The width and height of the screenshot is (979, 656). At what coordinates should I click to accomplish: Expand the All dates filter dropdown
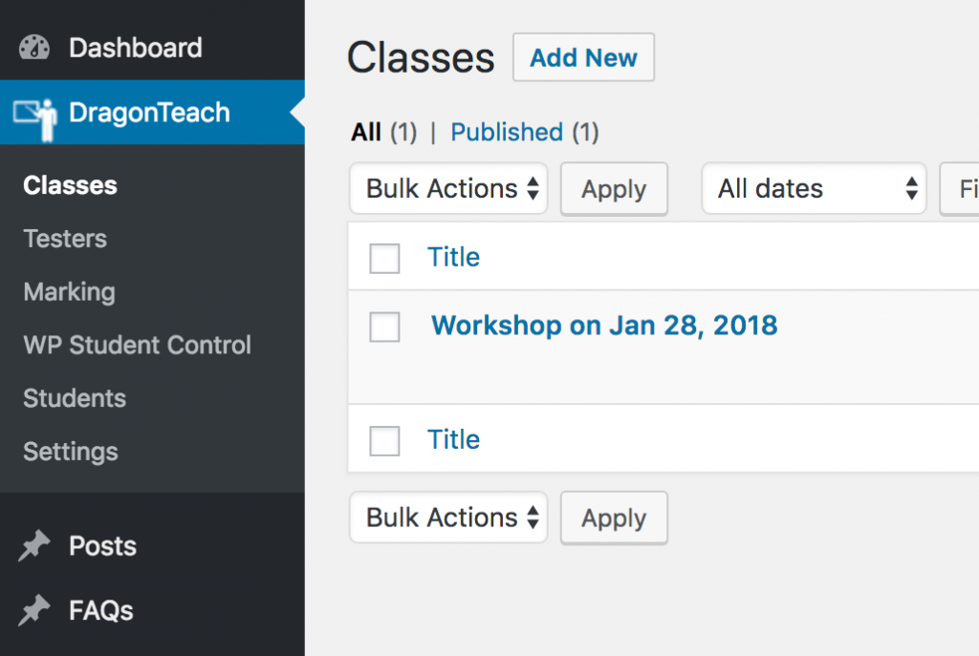point(814,188)
